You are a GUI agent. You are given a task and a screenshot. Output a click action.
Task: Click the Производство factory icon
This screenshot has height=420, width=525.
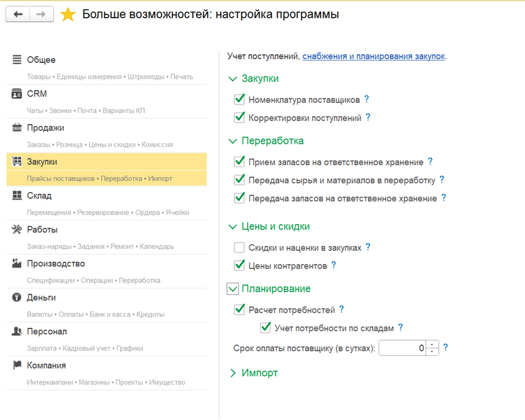[17, 263]
